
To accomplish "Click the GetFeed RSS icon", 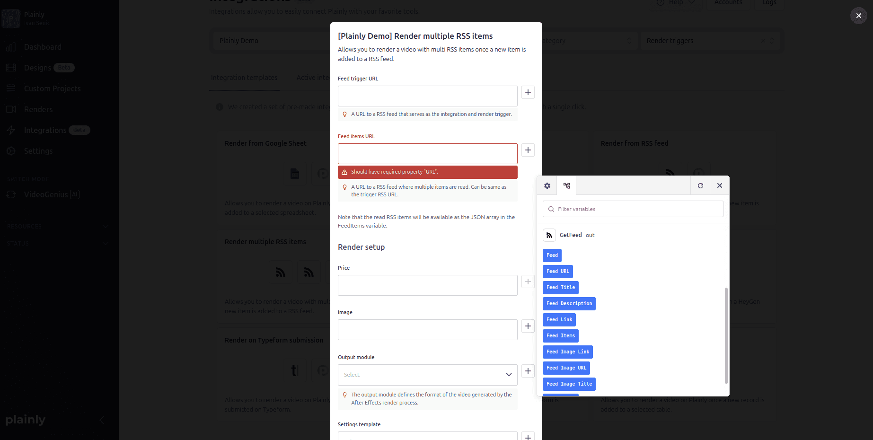I will tap(549, 235).
